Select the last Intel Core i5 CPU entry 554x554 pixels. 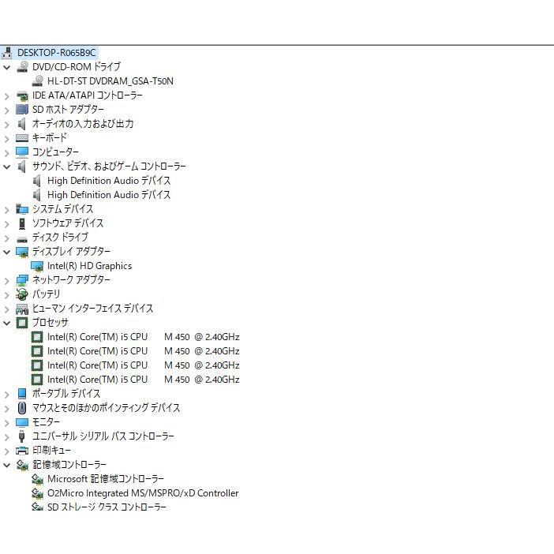pos(144,380)
